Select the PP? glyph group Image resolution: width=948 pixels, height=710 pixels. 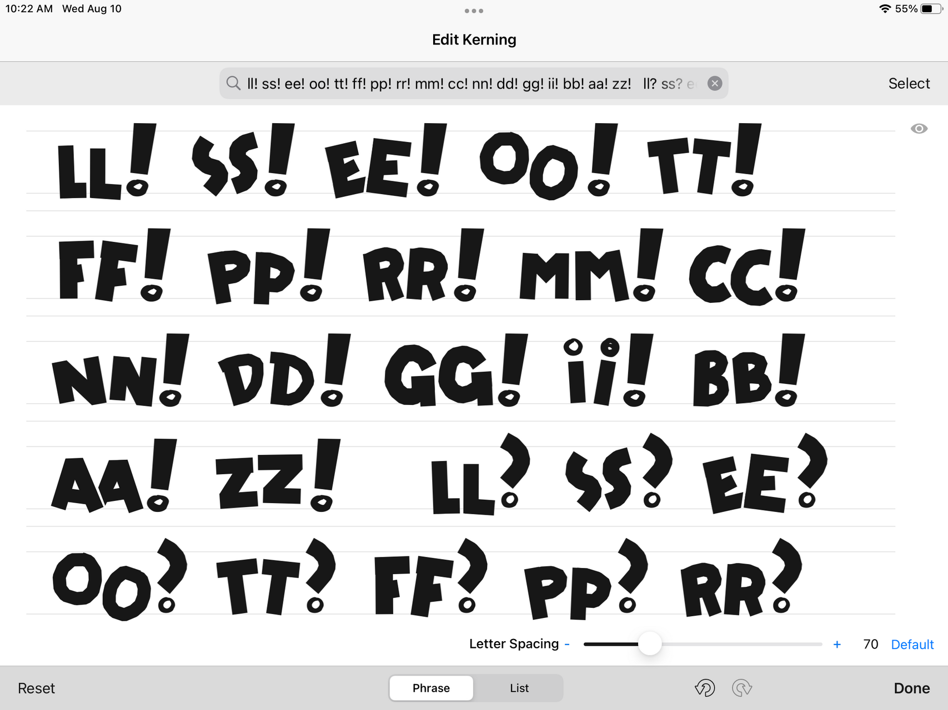[x=586, y=579]
